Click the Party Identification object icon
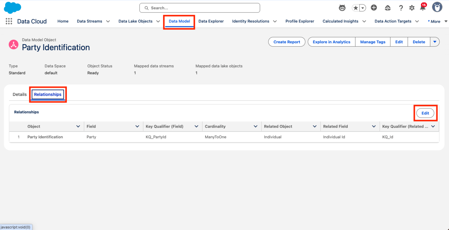Image resolution: width=449 pixels, height=230 pixels. [x=13, y=45]
